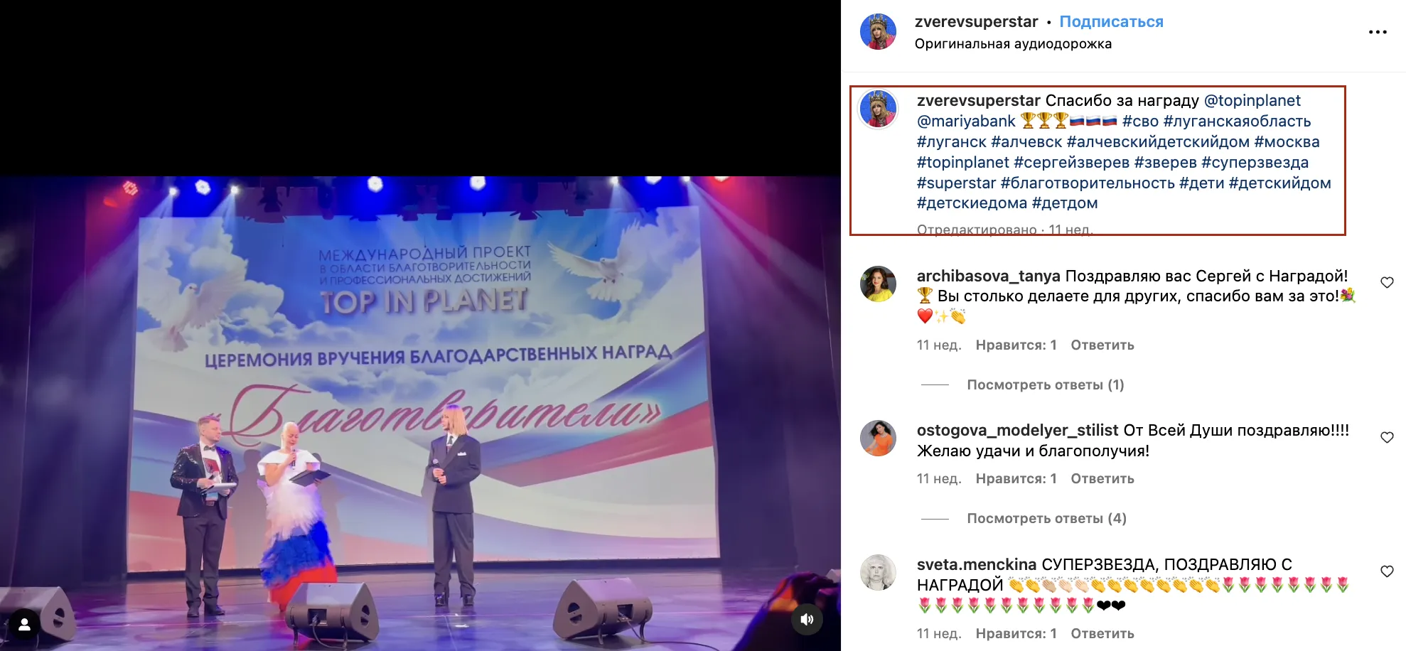The height and width of the screenshot is (651, 1406).
Task: Like ostogova_modelyer_stilist's comment heart
Action: click(1387, 438)
